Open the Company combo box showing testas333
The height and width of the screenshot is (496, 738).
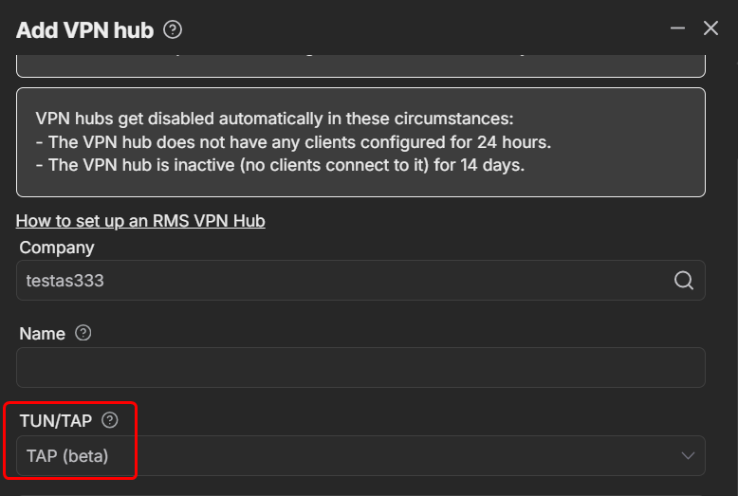[341, 280]
